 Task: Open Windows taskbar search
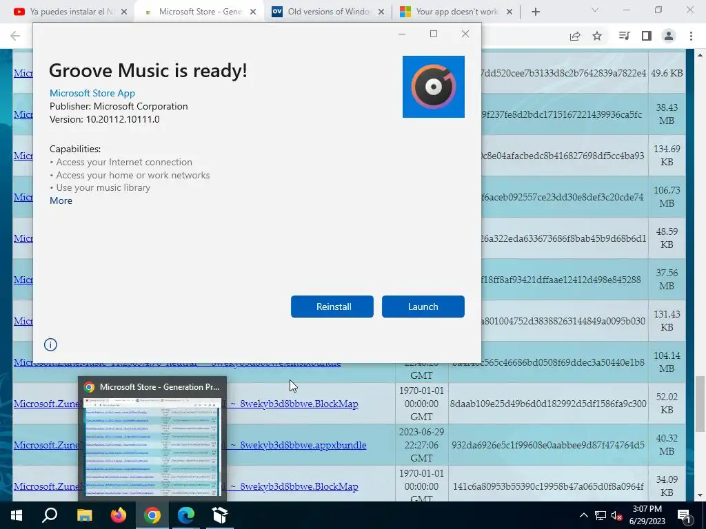tap(50, 515)
